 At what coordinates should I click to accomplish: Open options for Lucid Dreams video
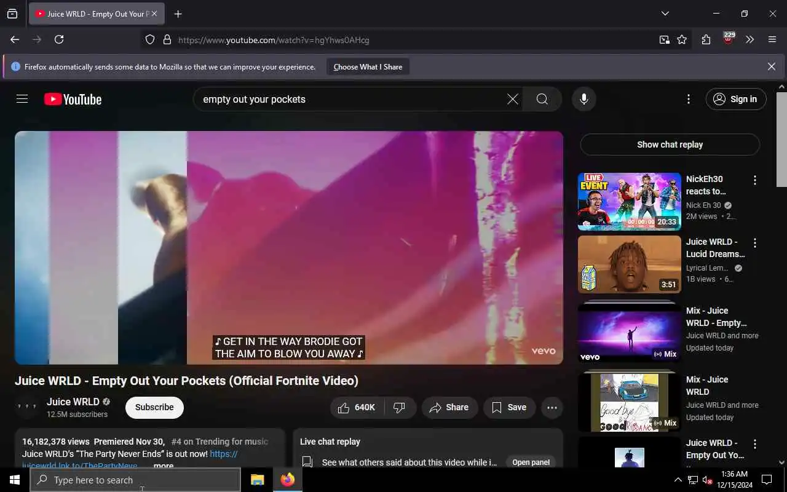[754, 243]
